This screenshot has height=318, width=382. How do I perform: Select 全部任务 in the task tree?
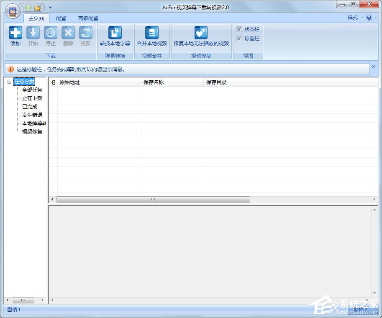[x=32, y=90]
